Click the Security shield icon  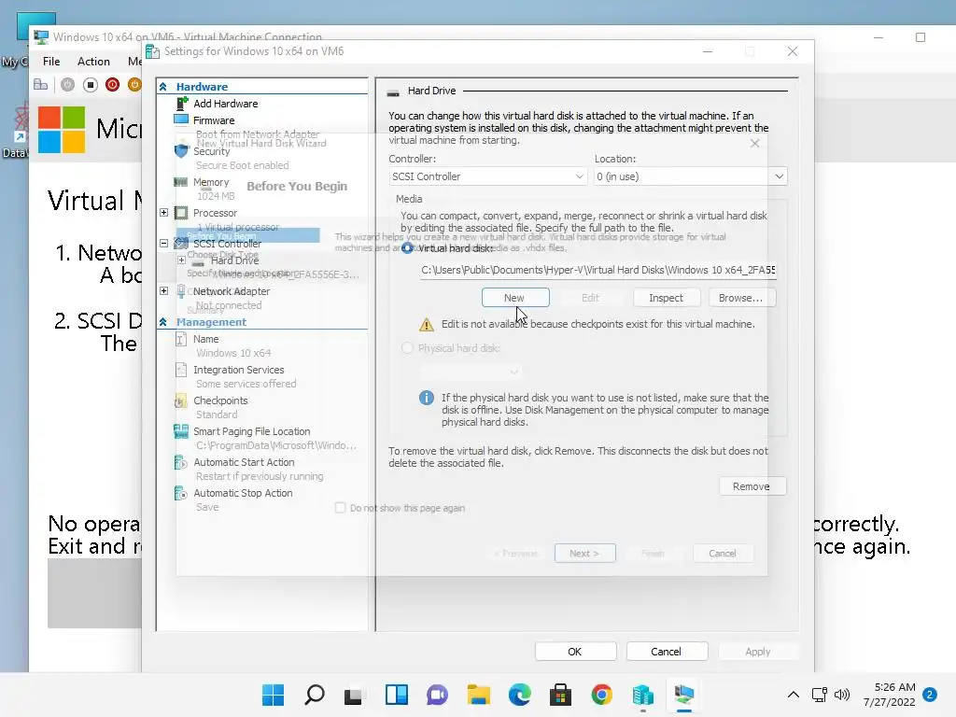(182, 150)
